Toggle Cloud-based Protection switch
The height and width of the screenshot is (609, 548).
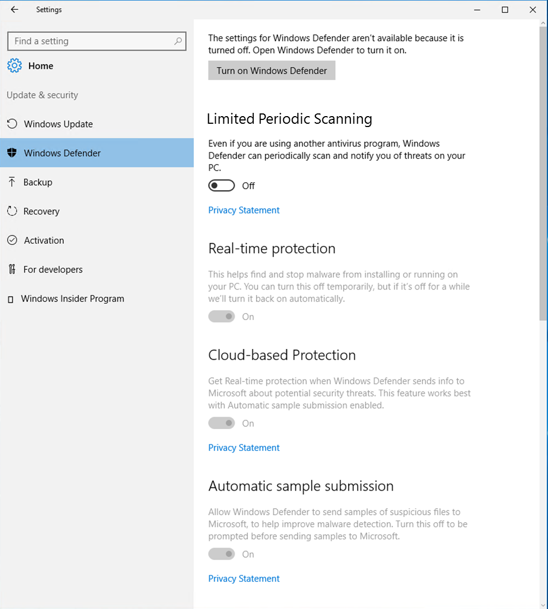click(222, 423)
